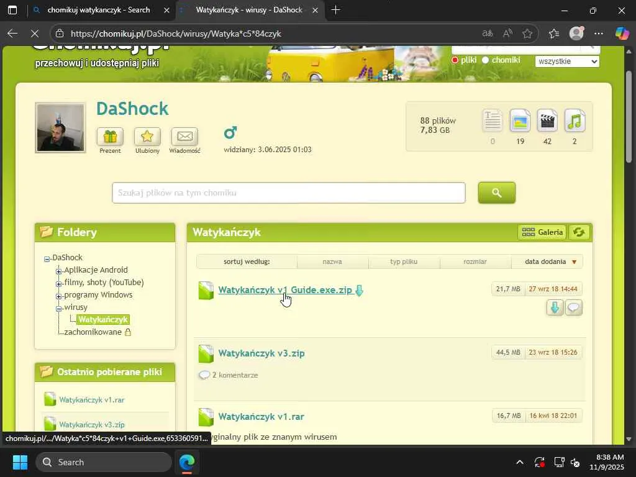
Task: Collapse the DaShock root folder
Action: pos(47,259)
